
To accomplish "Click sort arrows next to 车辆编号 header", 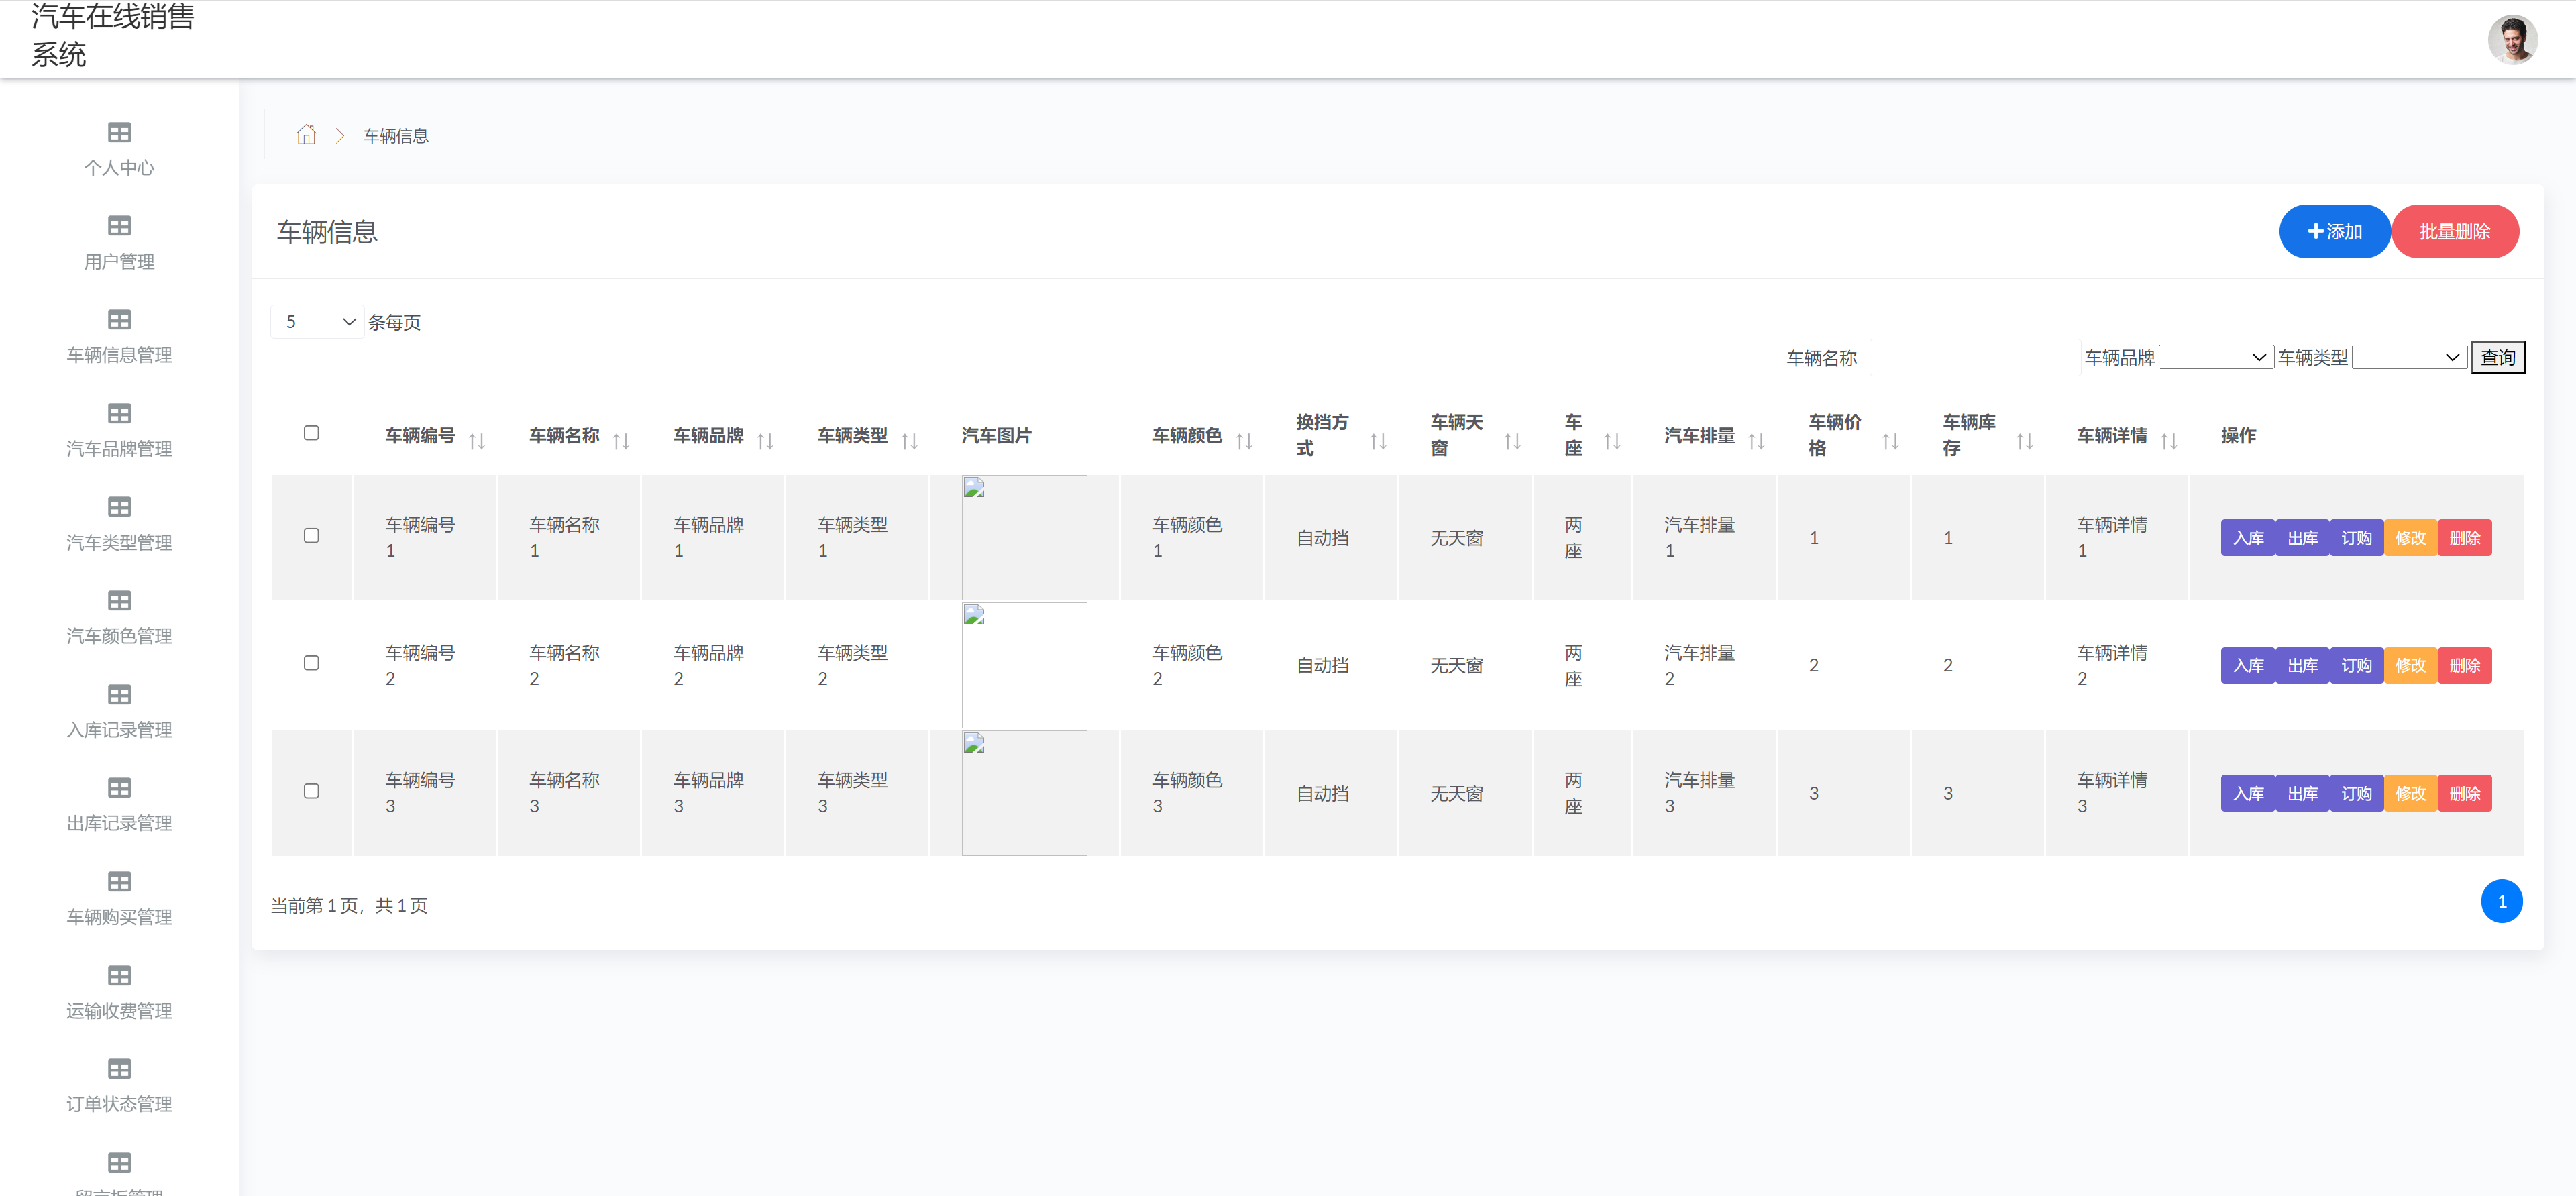I will (477, 441).
